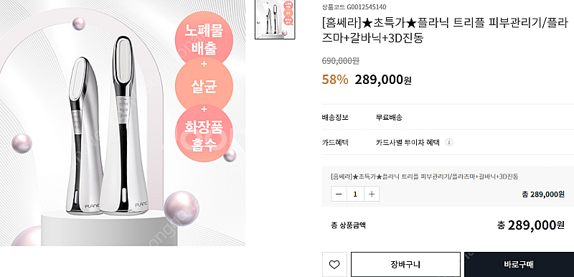Click the original price 690,000원
The height and width of the screenshot is (277, 574).
click(x=340, y=61)
